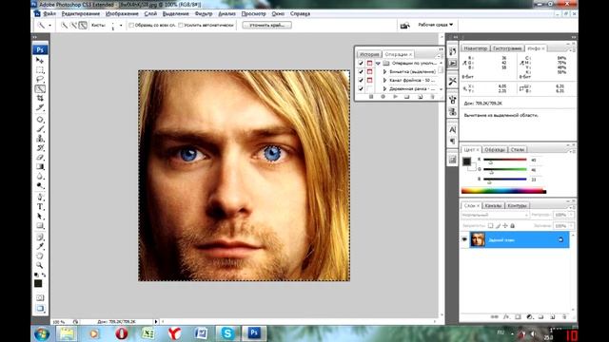The width and height of the screenshot is (609, 342).
Task: Toggle lock transparent pixels in layers panel
Action: tap(490, 226)
